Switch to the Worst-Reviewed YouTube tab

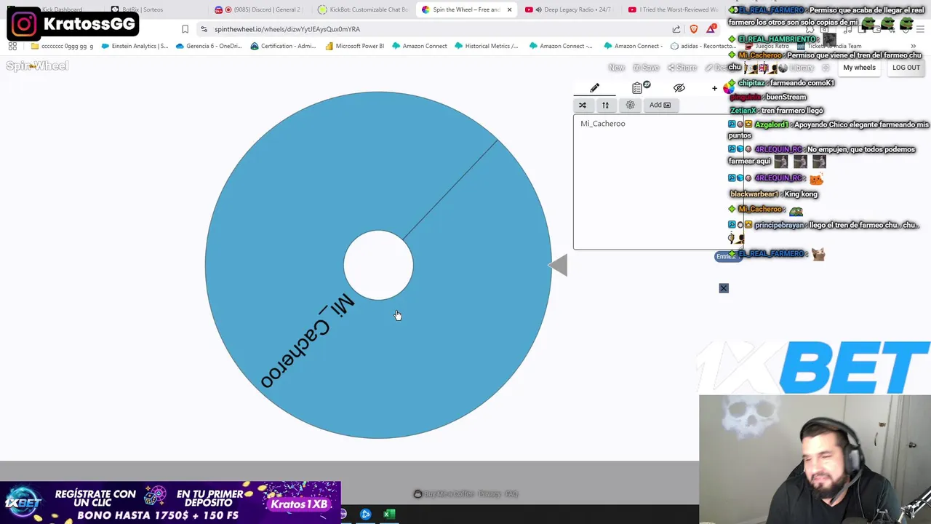(673, 9)
